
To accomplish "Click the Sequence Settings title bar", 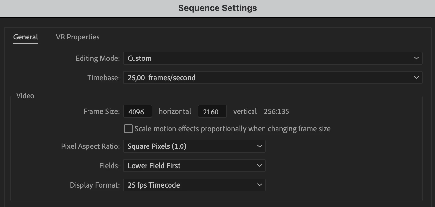I will pyautogui.click(x=217, y=8).
